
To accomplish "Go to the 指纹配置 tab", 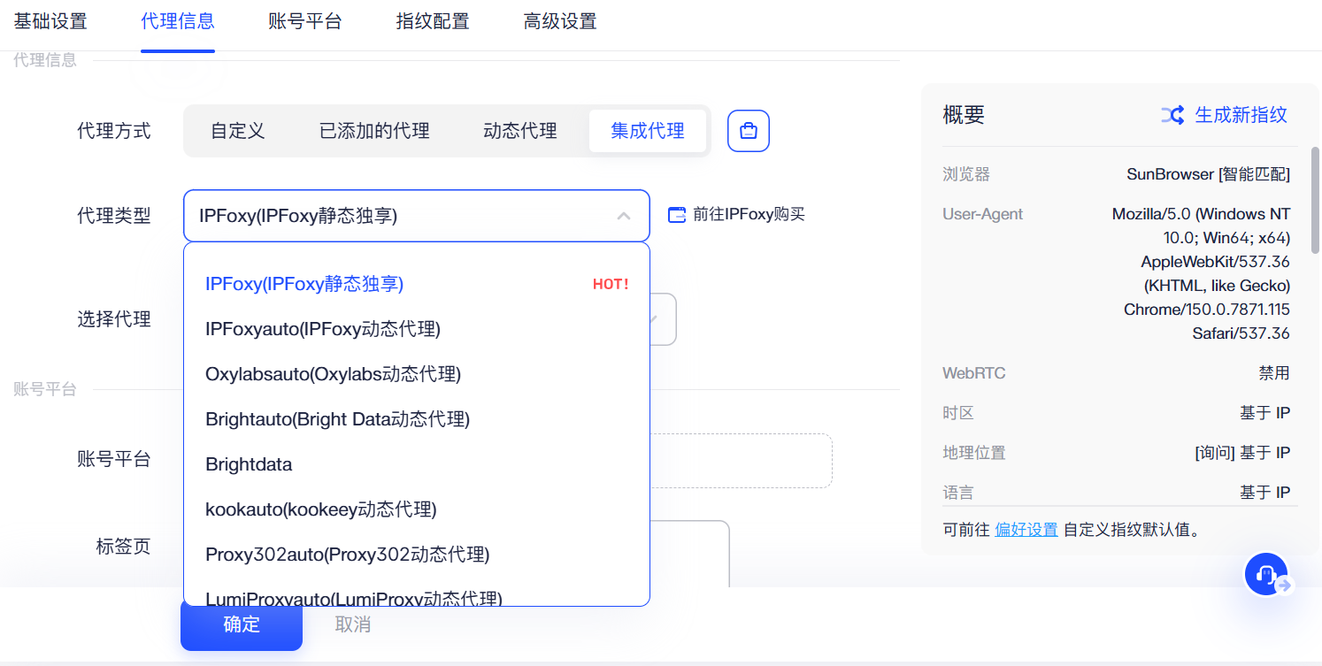I will coord(433,21).
